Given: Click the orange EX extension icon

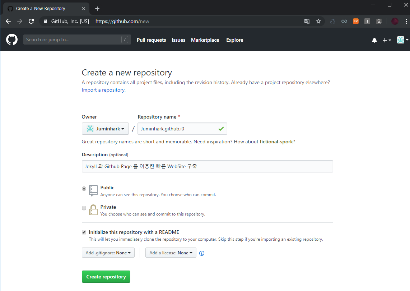Looking at the screenshot, I should click(x=356, y=21).
